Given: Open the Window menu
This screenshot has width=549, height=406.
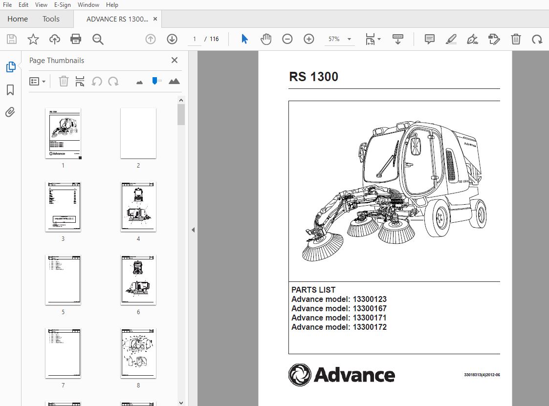Looking at the screenshot, I should 88,5.
